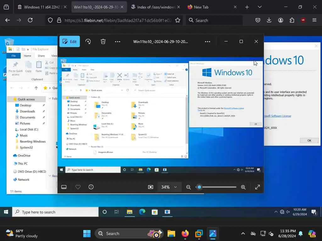Screen dimensions: 322x241
Task: Switch to Windows 11 x64 22H2 browser tab
Action: click(x=42, y=7)
